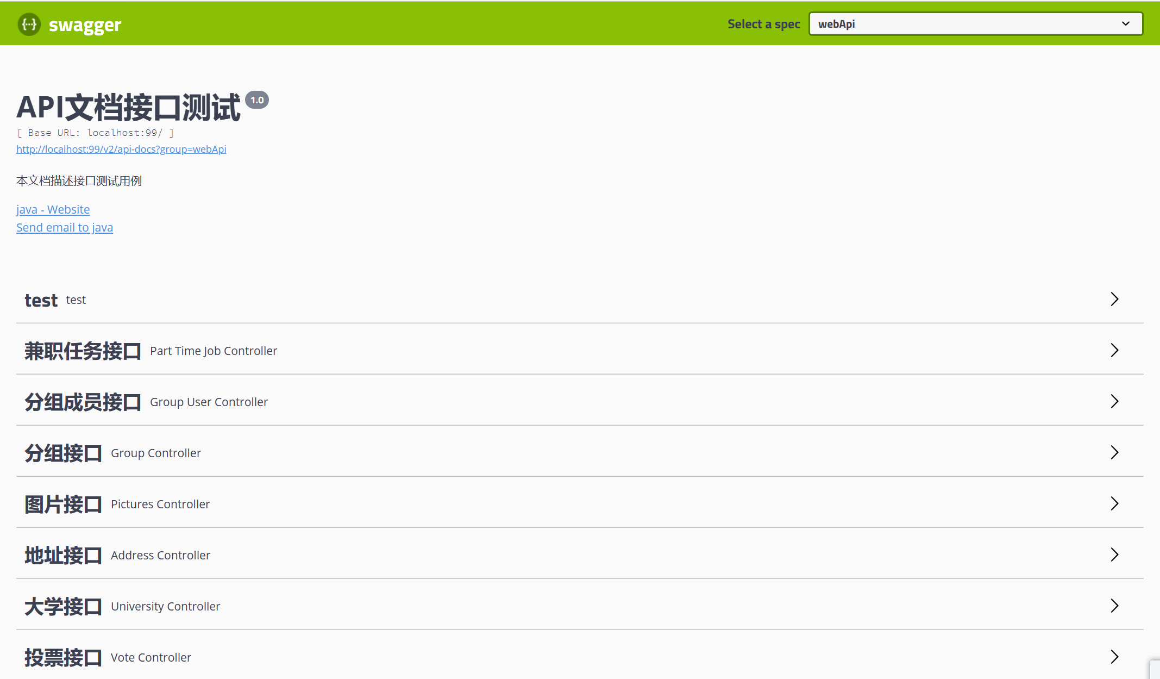Viewport: 1160px width, 679px height.
Task: Expand Part Time Job Controller chevron
Action: tap(1114, 350)
